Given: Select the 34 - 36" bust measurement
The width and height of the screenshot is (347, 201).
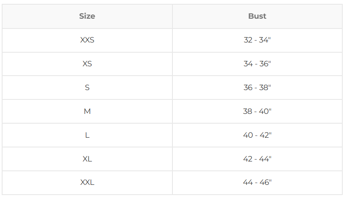Looking at the screenshot, I should (257, 64).
